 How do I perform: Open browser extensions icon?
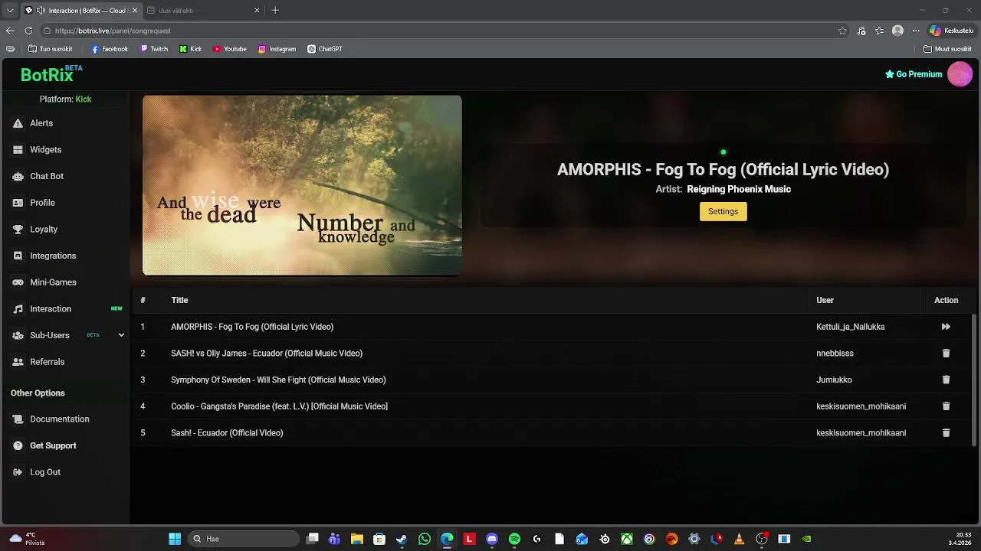[x=861, y=31]
